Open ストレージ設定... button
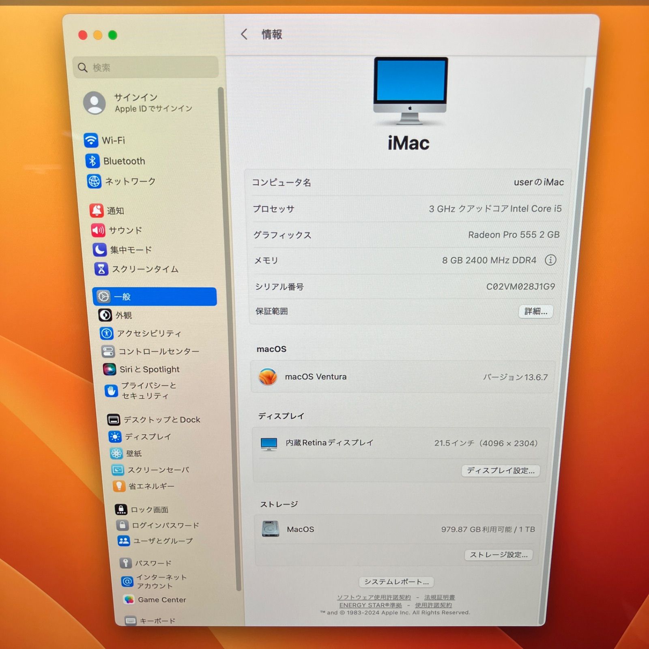 tap(499, 554)
